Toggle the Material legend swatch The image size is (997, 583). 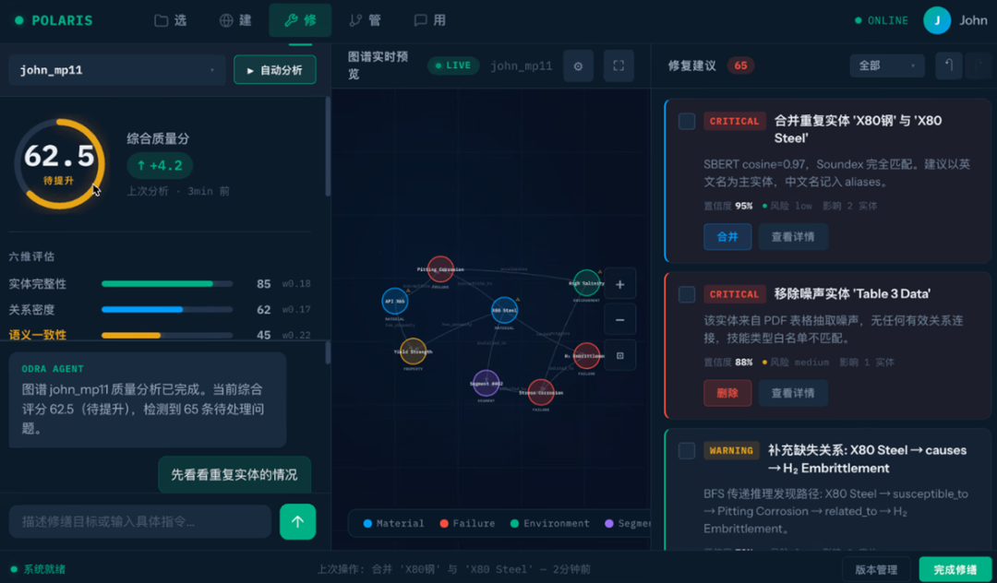[367, 523]
